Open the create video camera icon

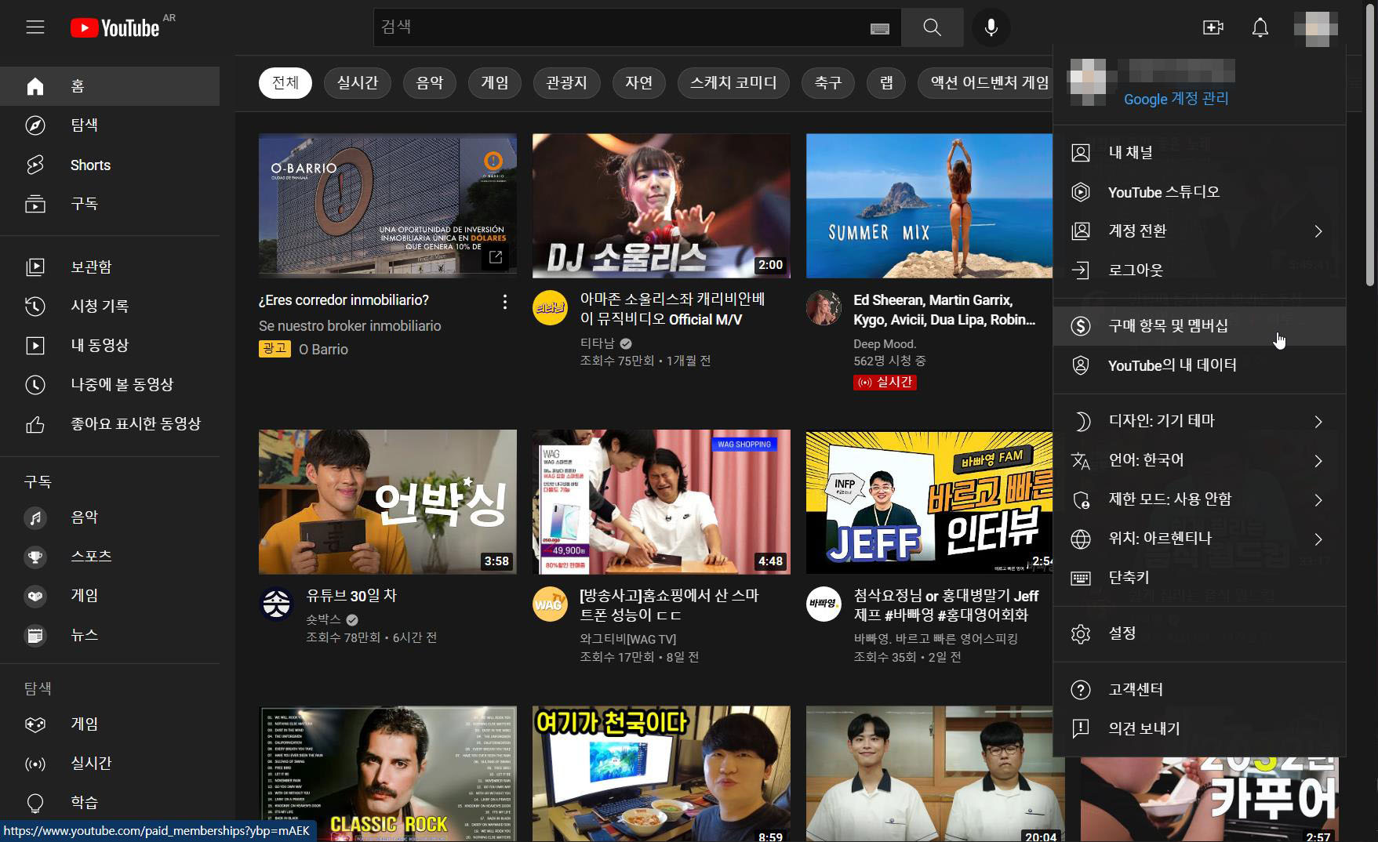click(1213, 27)
